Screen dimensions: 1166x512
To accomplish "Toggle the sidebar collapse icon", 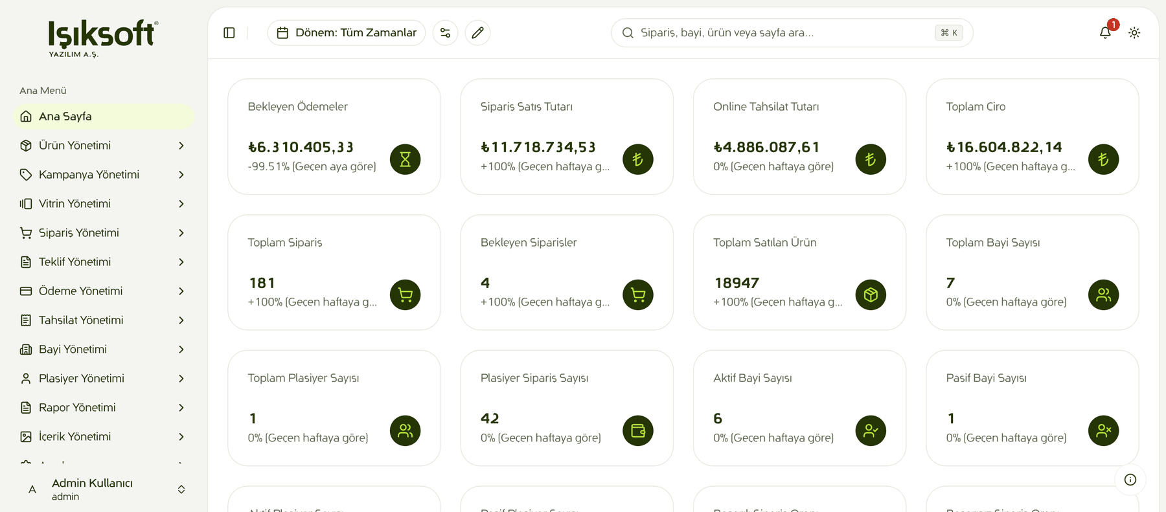I will [229, 33].
